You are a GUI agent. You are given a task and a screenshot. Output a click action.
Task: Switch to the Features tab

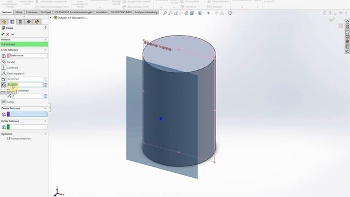tap(7, 12)
